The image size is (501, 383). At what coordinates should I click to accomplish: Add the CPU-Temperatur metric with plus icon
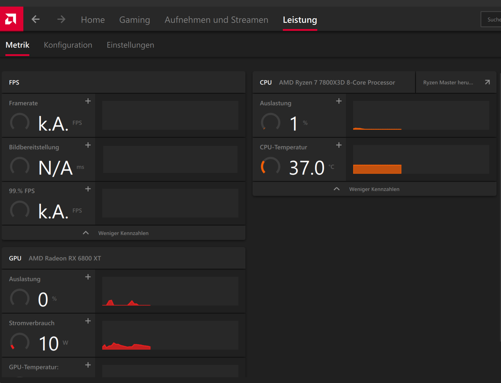pyautogui.click(x=339, y=145)
